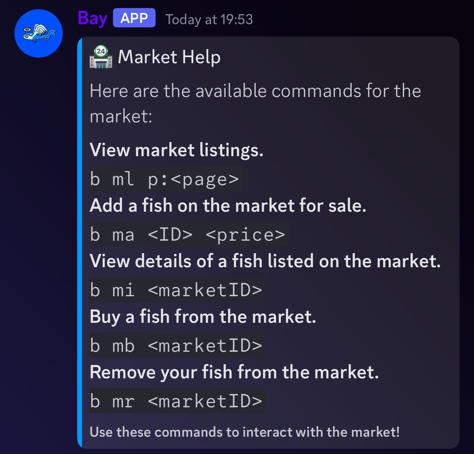
Task: Click the Bay bot's blue fish avatar
Action: click(x=38, y=33)
